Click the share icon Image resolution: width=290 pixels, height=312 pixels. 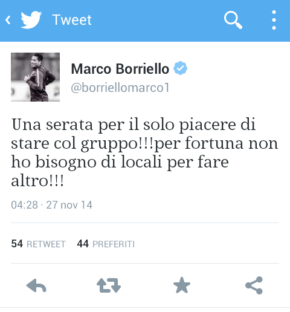254,285
